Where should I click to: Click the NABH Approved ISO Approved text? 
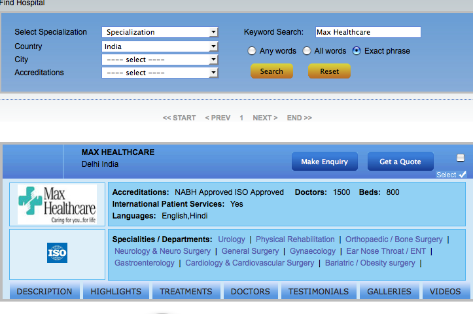coord(229,192)
